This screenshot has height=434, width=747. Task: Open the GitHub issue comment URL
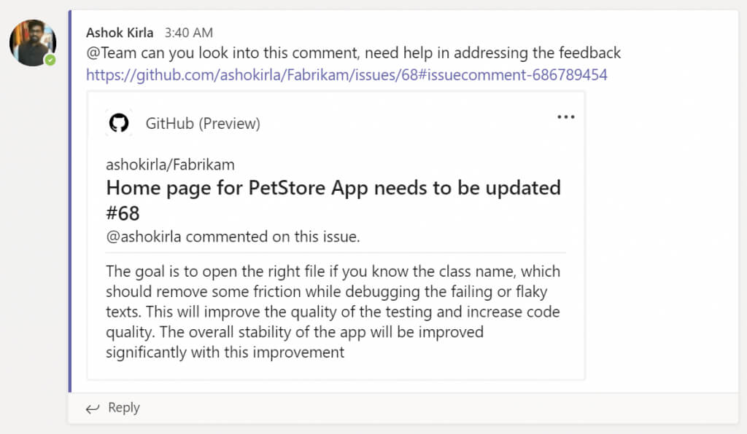click(347, 74)
